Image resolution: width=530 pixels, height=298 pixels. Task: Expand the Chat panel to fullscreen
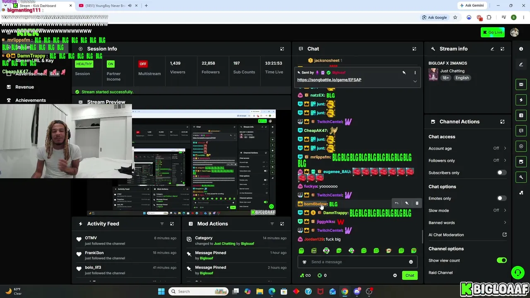414,49
